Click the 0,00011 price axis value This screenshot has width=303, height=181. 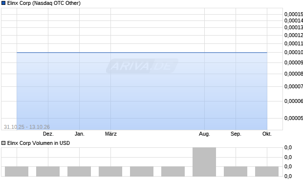(294, 43)
